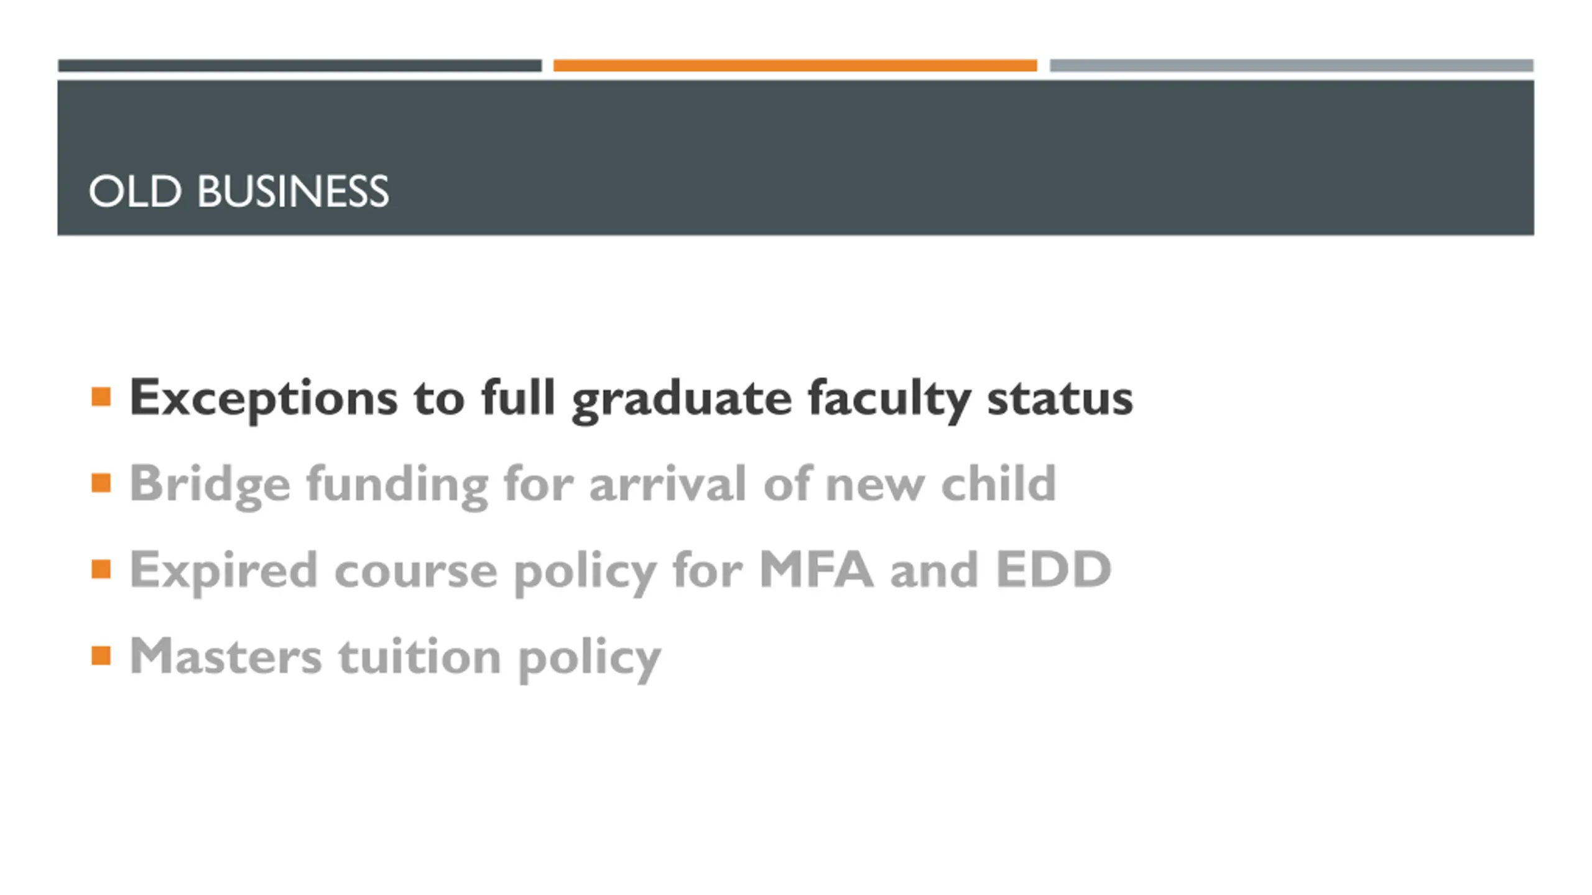Click the orange bullet beside Bridge funding
The width and height of the screenshot is (1592, 895).
101,483
